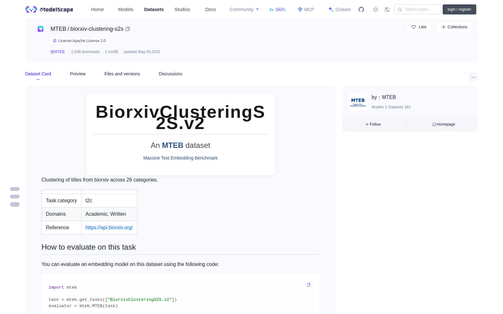Focus the Search anything input field
Image resolution: width=503 pixels, height=314 pixels.
coord(418,9)
